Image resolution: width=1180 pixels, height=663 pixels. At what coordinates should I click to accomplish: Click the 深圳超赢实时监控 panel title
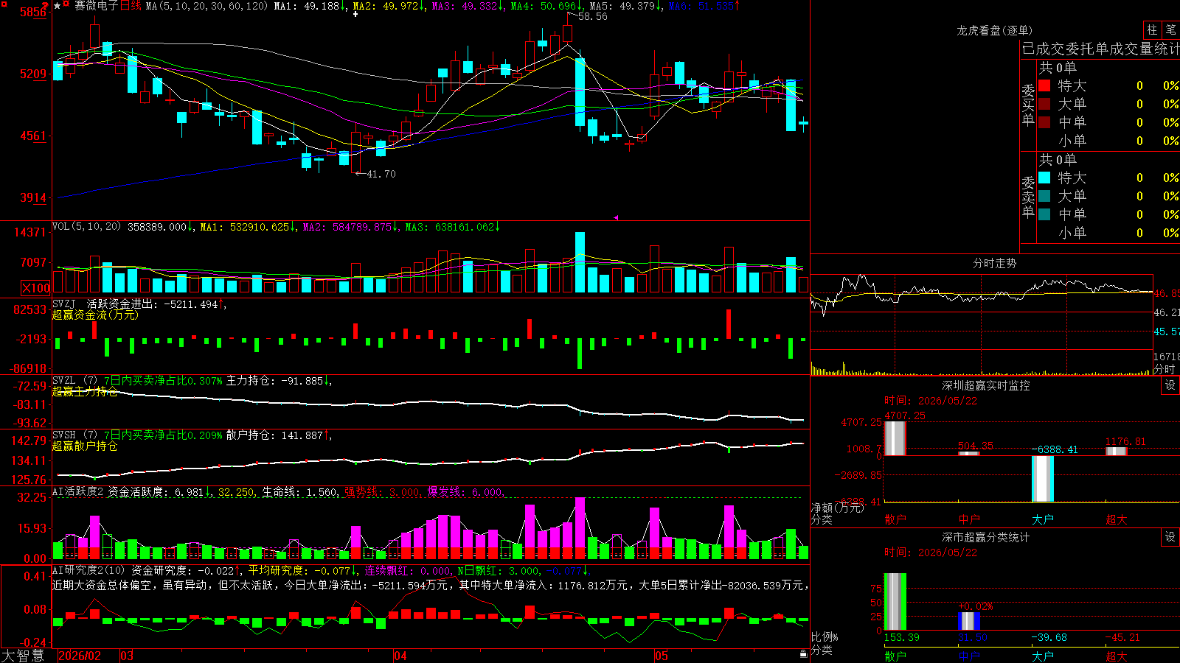tap(986, 385)
